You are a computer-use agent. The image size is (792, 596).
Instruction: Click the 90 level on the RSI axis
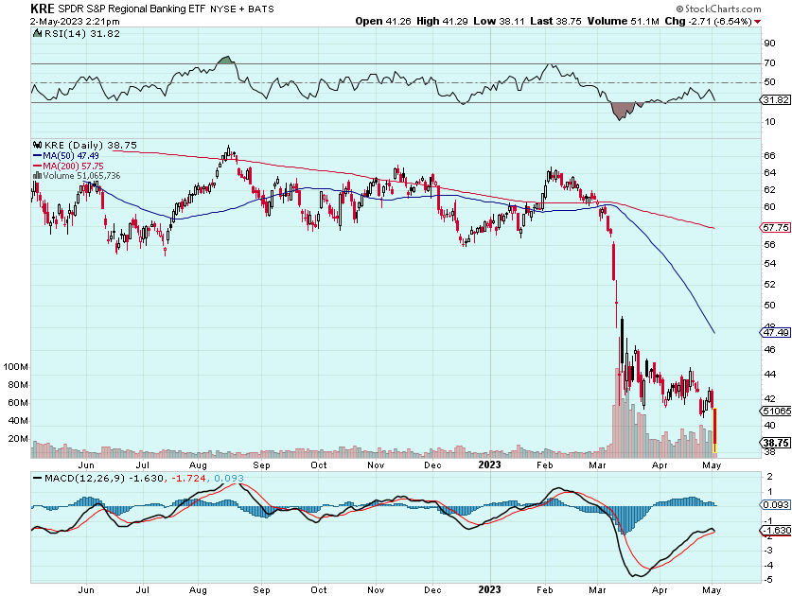pyautogui.click(x=769, y=44)
